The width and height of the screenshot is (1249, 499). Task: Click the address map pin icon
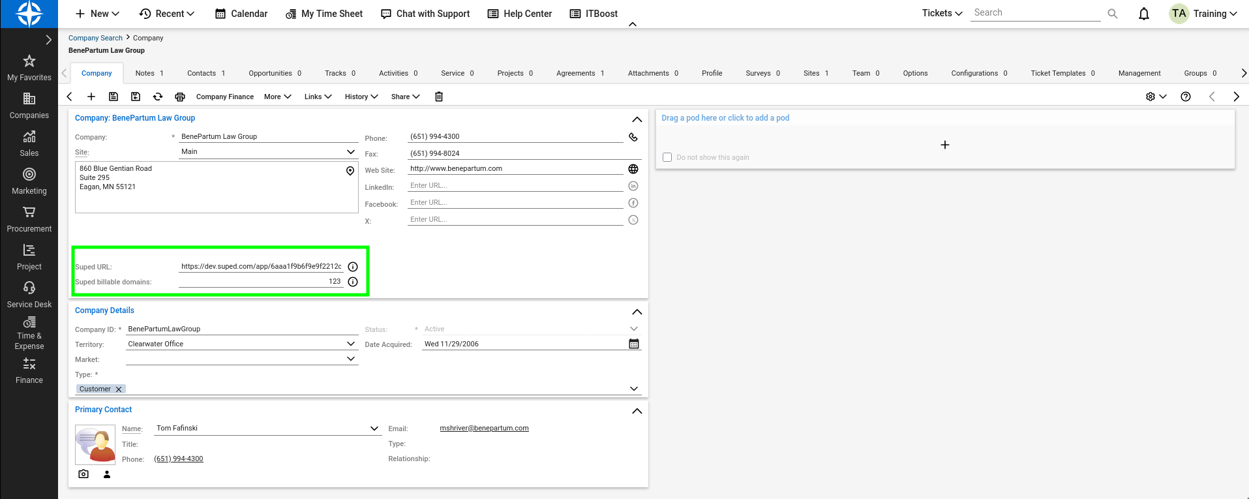pos(350,171)
